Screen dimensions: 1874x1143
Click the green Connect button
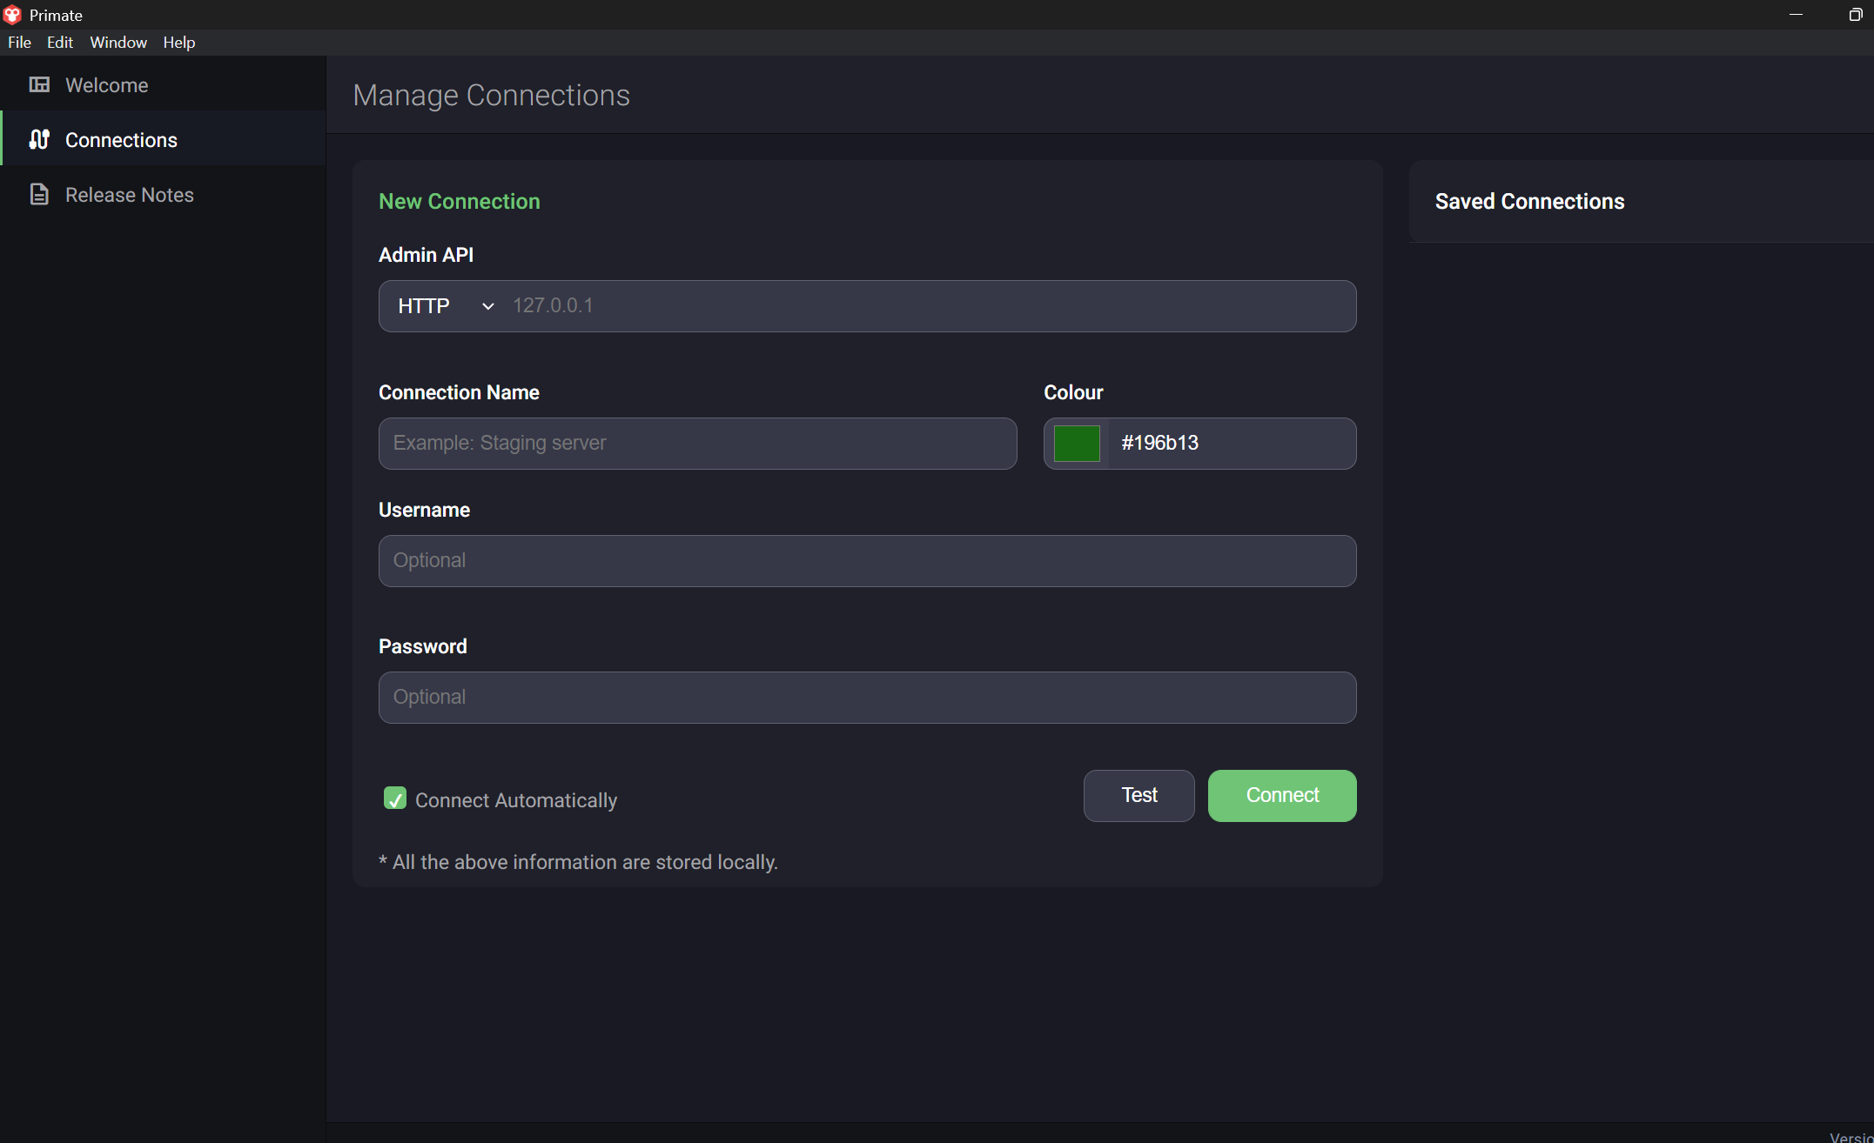point(1281,795)
